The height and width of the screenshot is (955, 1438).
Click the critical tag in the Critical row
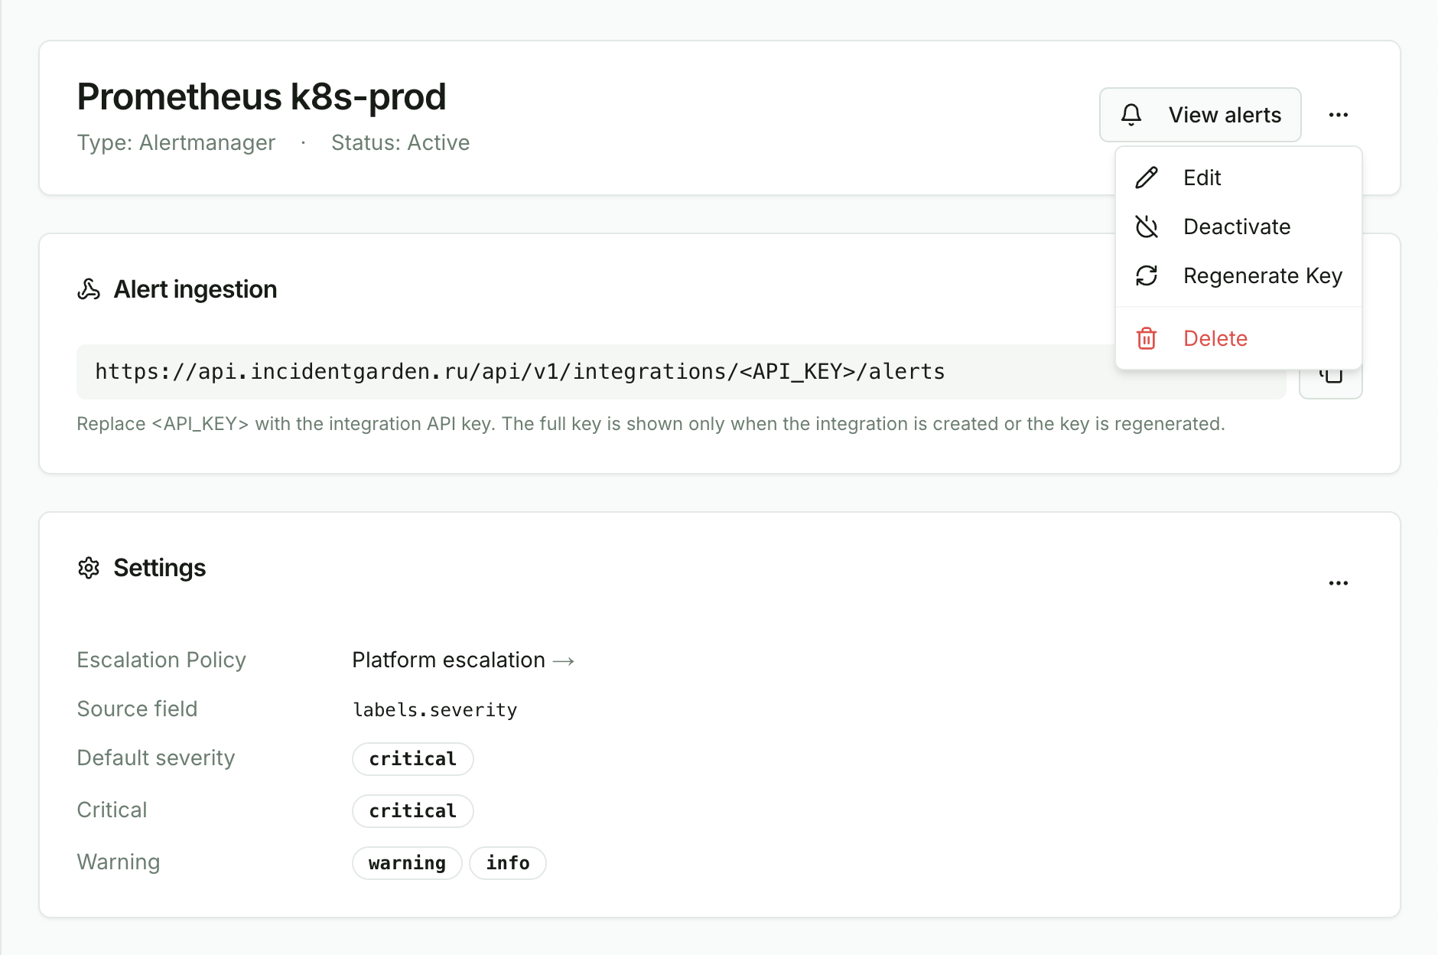click(413, 811)
